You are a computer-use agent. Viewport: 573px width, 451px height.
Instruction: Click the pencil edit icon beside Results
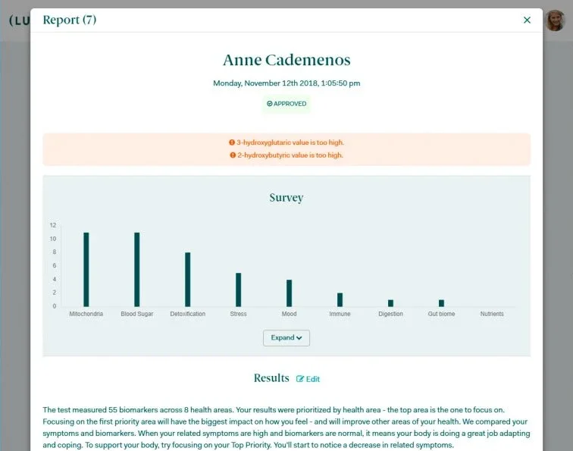pos(299,379)
